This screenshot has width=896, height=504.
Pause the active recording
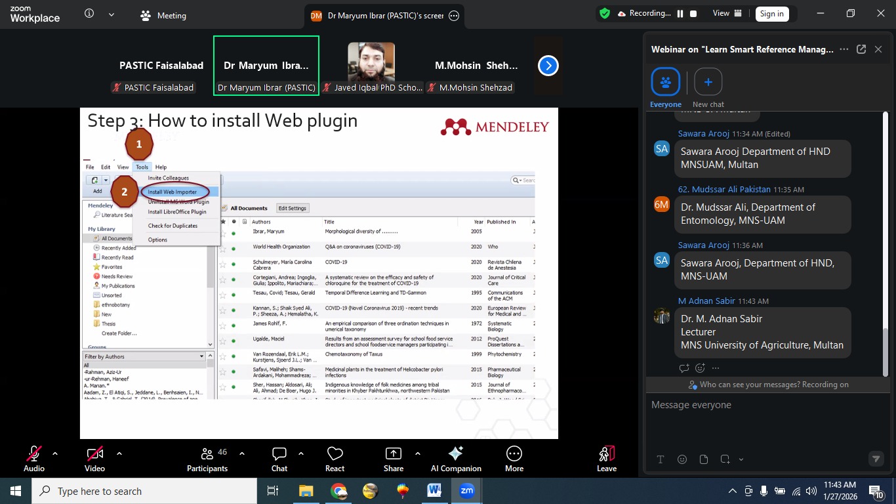(x=680, y=13)
